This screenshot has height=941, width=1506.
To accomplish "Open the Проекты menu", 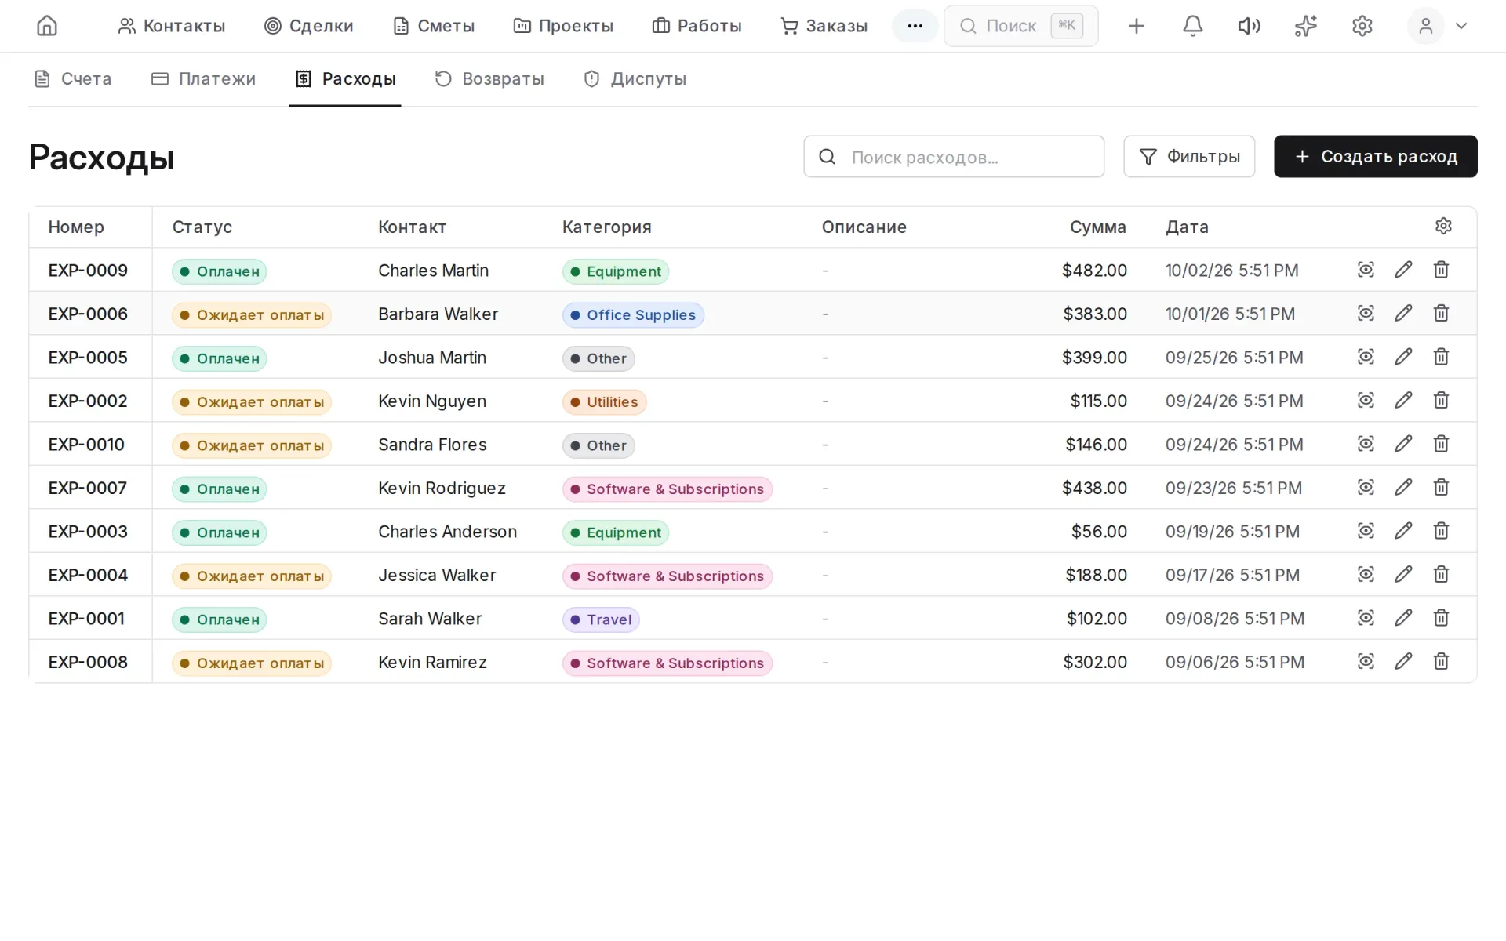I will point(563,26).
